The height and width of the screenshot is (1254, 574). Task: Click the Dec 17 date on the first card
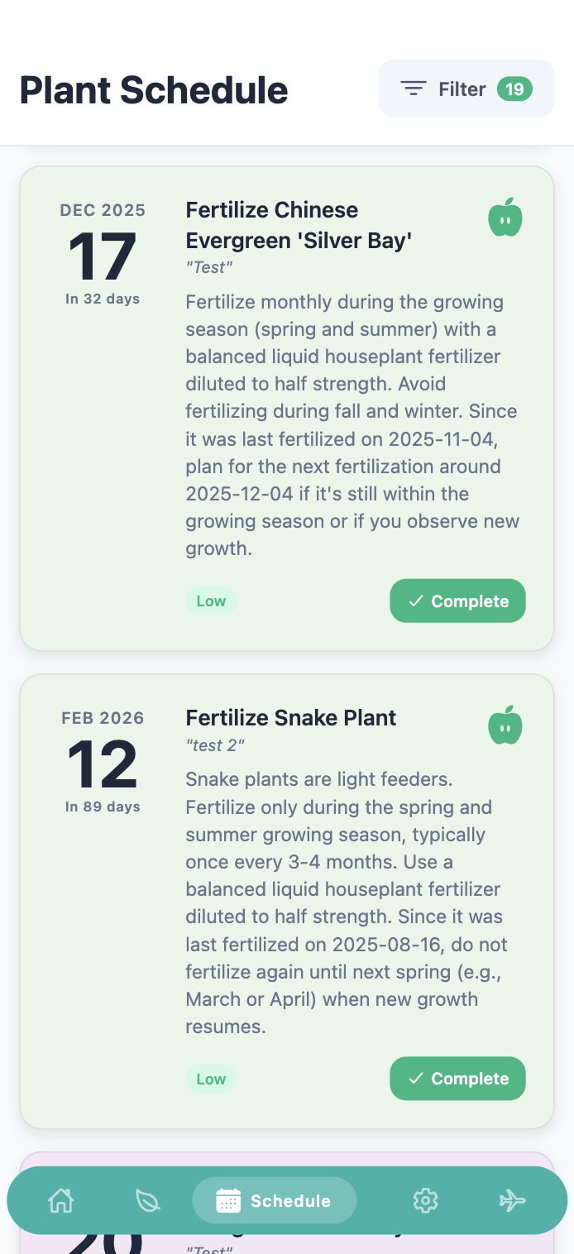click(x=103, y=256)
